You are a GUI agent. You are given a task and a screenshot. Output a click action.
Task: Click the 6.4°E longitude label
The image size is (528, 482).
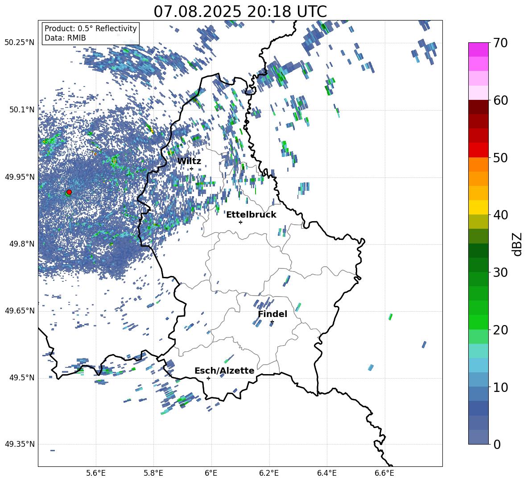point(326,473)
